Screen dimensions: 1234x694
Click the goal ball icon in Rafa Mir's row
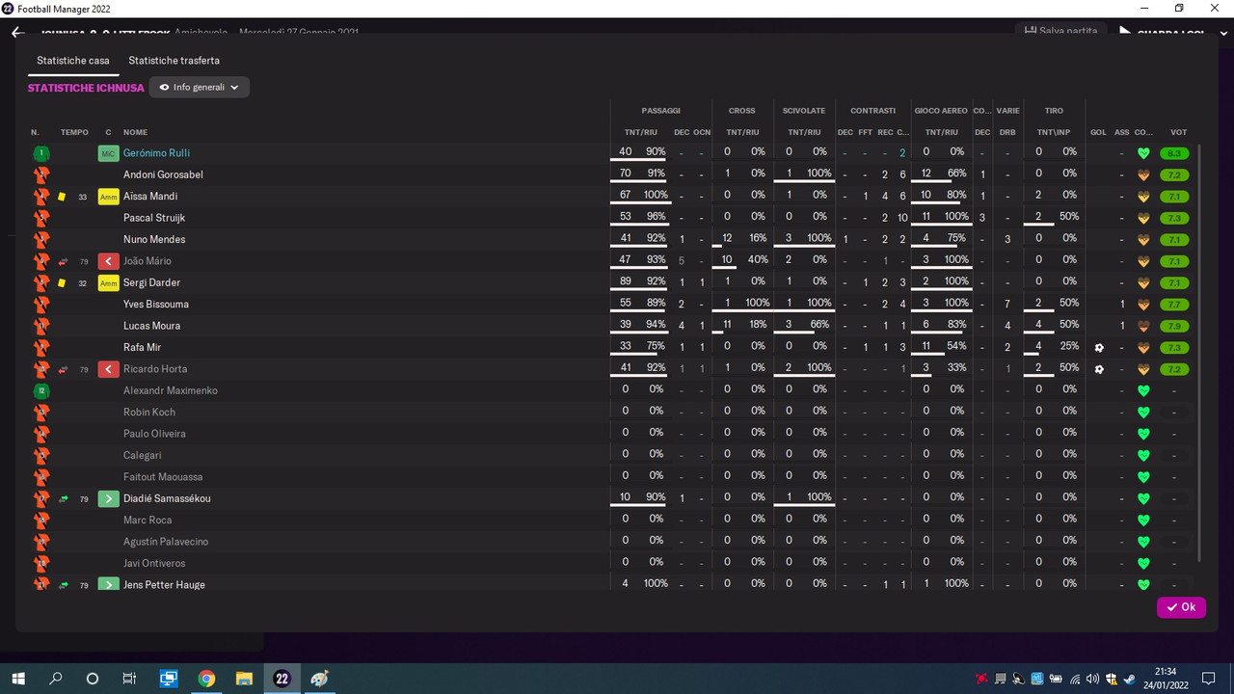(1098, 347)
